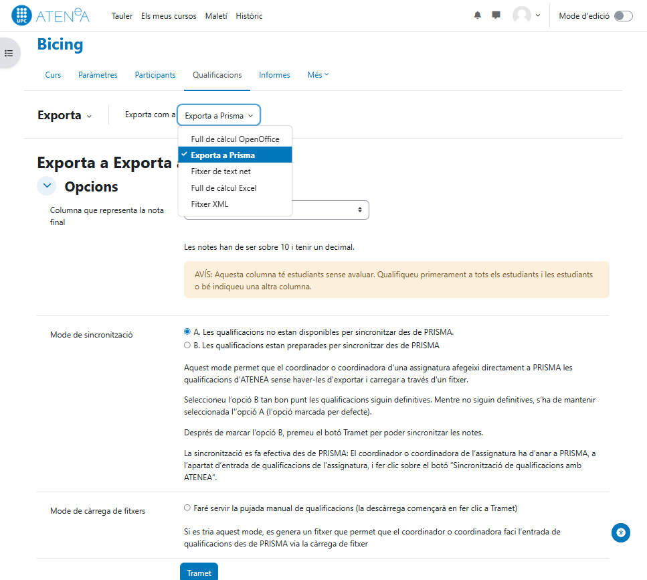Image resolution: width=647 pixels, height=580 pixels.
Task: Choose manual upload of grades radio
Action: [187, 508]
